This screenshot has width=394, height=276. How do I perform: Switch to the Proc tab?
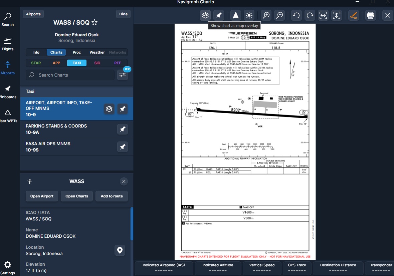click(77, 52)
